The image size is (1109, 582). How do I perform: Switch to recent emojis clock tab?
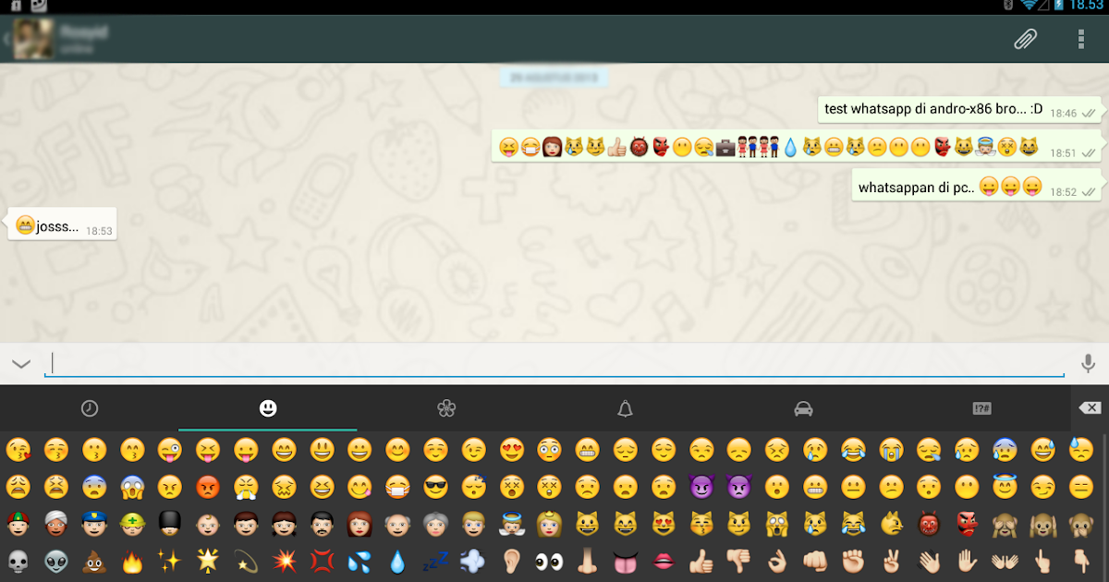[90, 408]
